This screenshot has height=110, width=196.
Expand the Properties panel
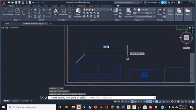point(139,20)
